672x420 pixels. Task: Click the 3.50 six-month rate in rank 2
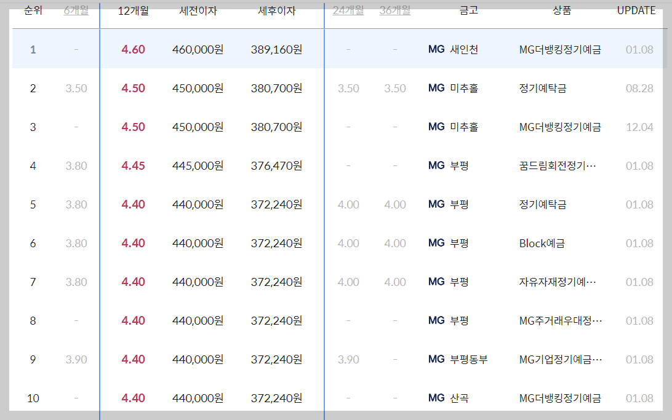coord(76,88)
